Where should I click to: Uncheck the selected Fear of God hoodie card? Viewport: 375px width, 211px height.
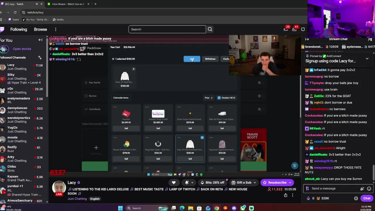(202, 137)
